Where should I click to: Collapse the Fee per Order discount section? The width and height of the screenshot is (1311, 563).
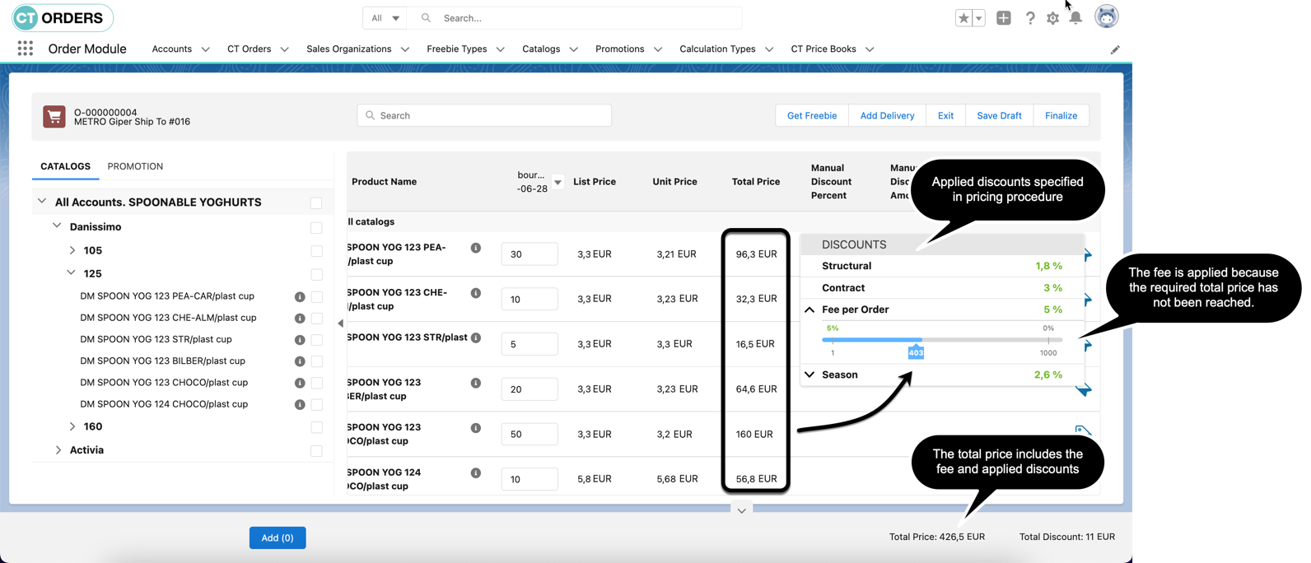pos(809,309)
